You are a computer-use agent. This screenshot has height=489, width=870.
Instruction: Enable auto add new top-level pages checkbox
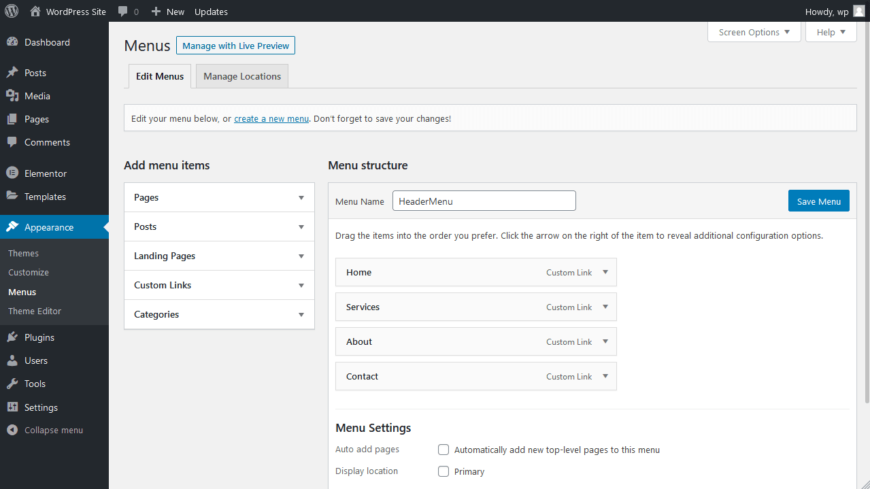point(444,450)
